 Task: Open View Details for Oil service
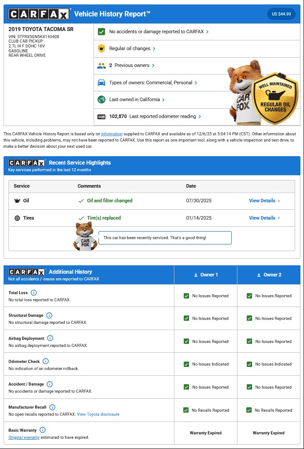pos(264,201)
